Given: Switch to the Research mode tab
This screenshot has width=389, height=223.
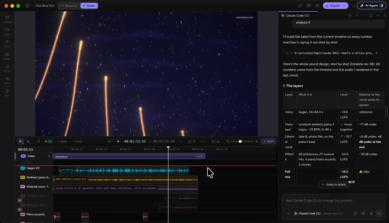Looking at the screenshot, I should pyautogui.click(x=69, y=6).
